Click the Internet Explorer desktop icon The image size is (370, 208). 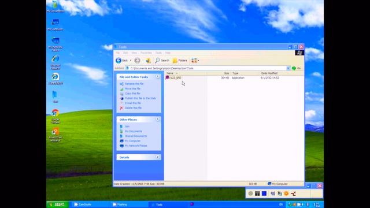click(x=55, y=62)
